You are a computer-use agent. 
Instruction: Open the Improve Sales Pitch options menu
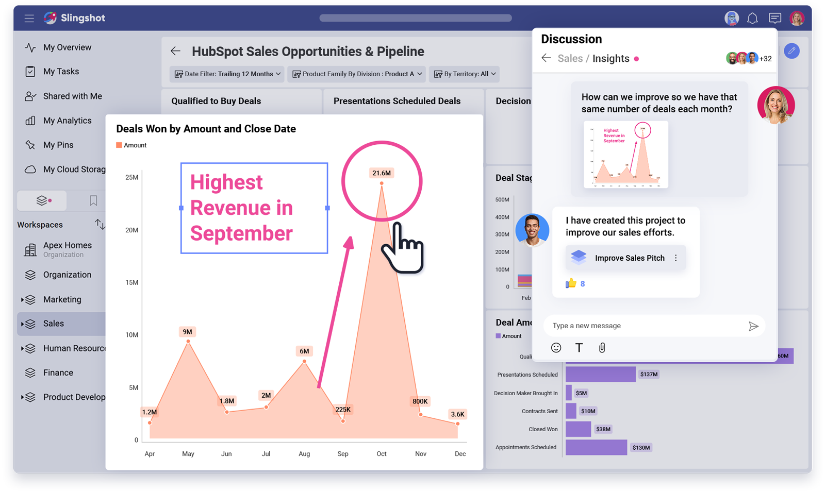pyautogui.click(x=676, y=258)
